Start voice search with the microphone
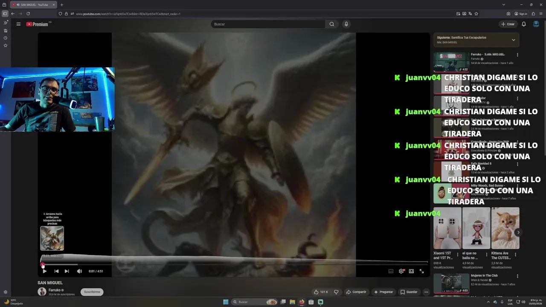546x307 pixels. pos(346,24)
